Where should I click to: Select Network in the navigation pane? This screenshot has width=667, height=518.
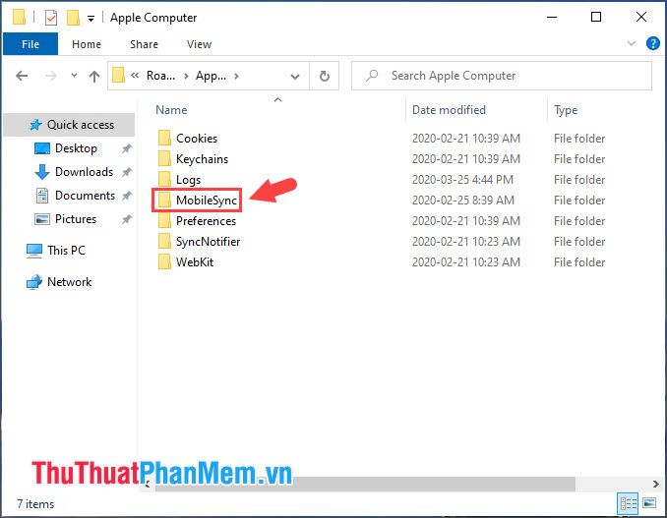pyautogui.click(x=69, y=282)
